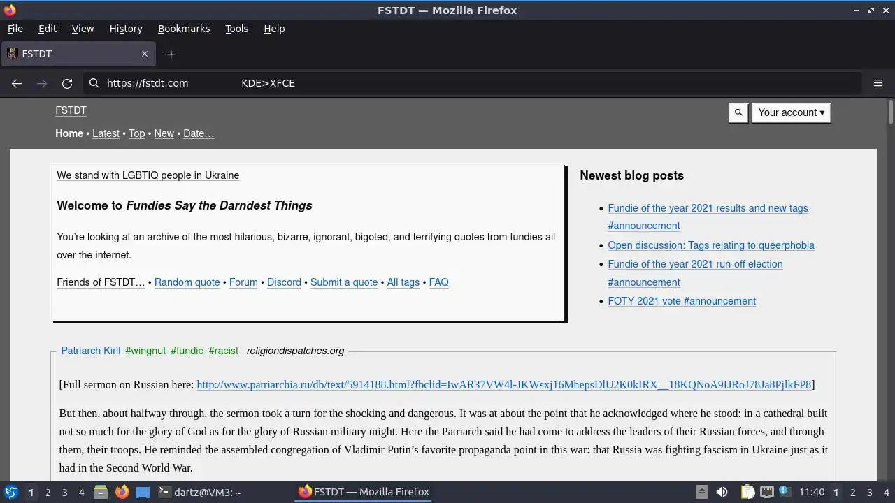Launch file manager from taskbar

pyautogui.click(x=101, y=492)
